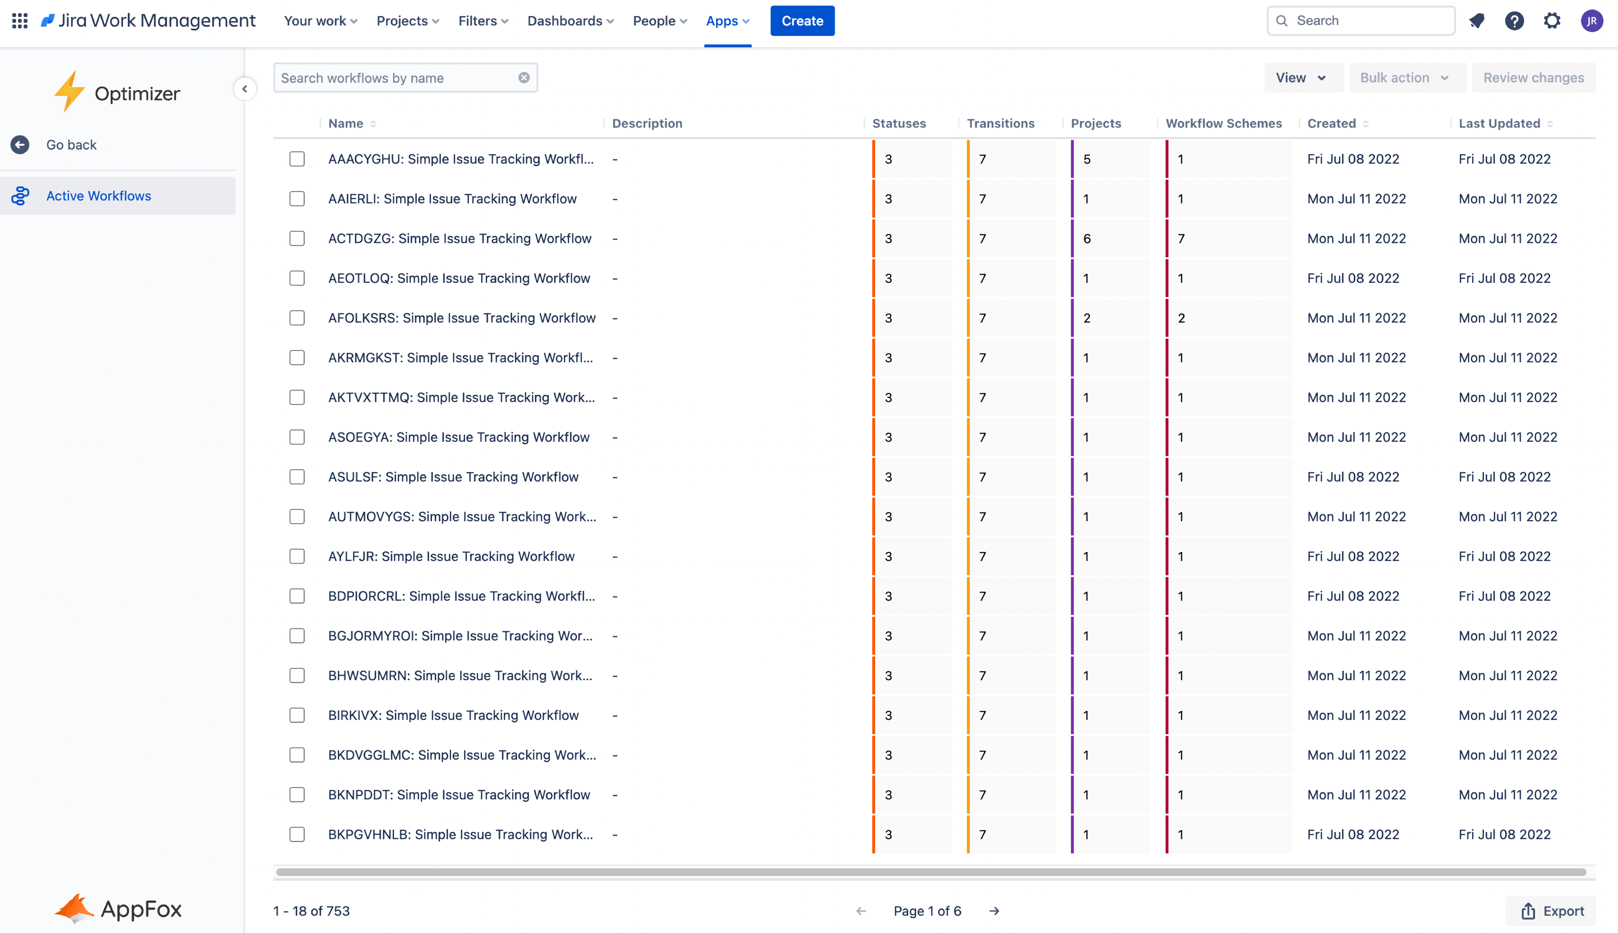Open the Apps menu
This screenshot has width=1618, height=933.
(x=727, y=21)
